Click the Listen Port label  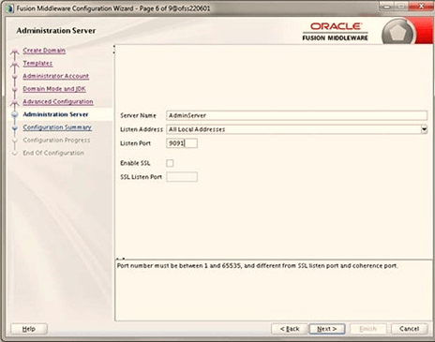135,143
